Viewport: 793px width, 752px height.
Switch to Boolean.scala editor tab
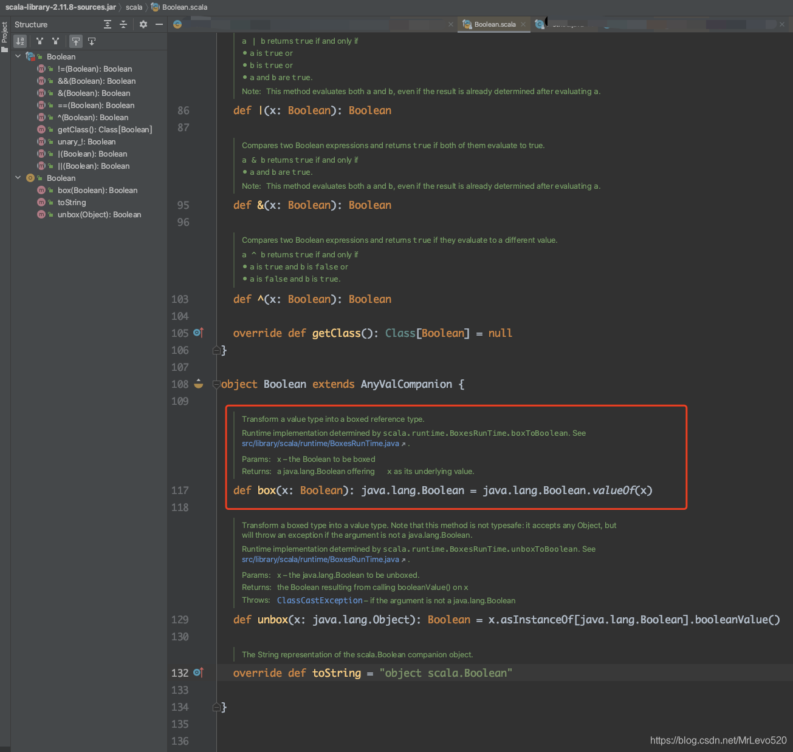coord(495,24)
